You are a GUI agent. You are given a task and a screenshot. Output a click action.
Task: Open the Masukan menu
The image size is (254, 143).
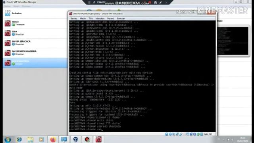coord(100,19)
